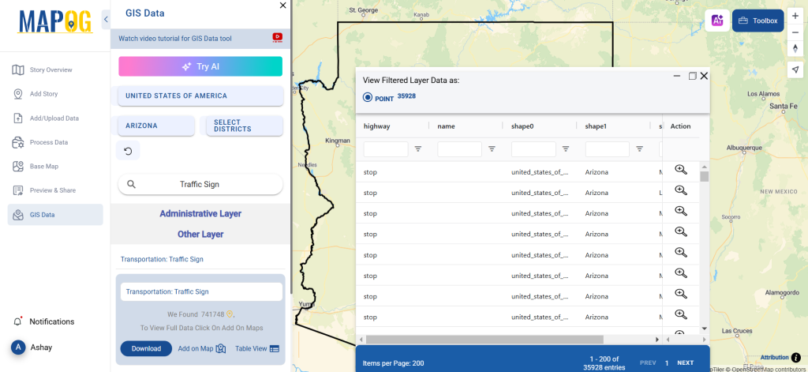
Task: Click the highway column filter input
Action: pyautogui.click(x=386, y=149)
